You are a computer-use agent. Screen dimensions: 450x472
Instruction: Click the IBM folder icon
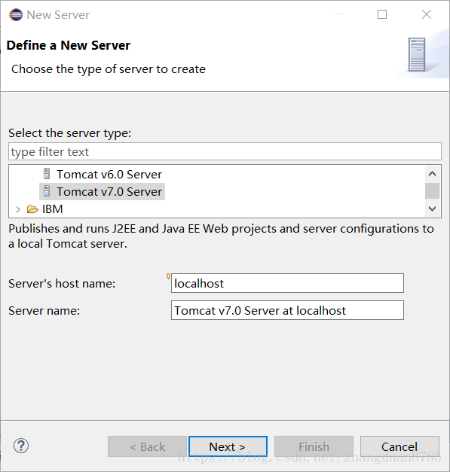point(32,209)
